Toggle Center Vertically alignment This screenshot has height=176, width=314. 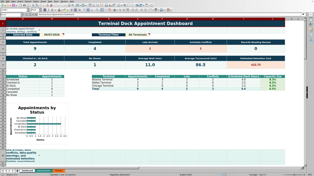click(88, 10)
